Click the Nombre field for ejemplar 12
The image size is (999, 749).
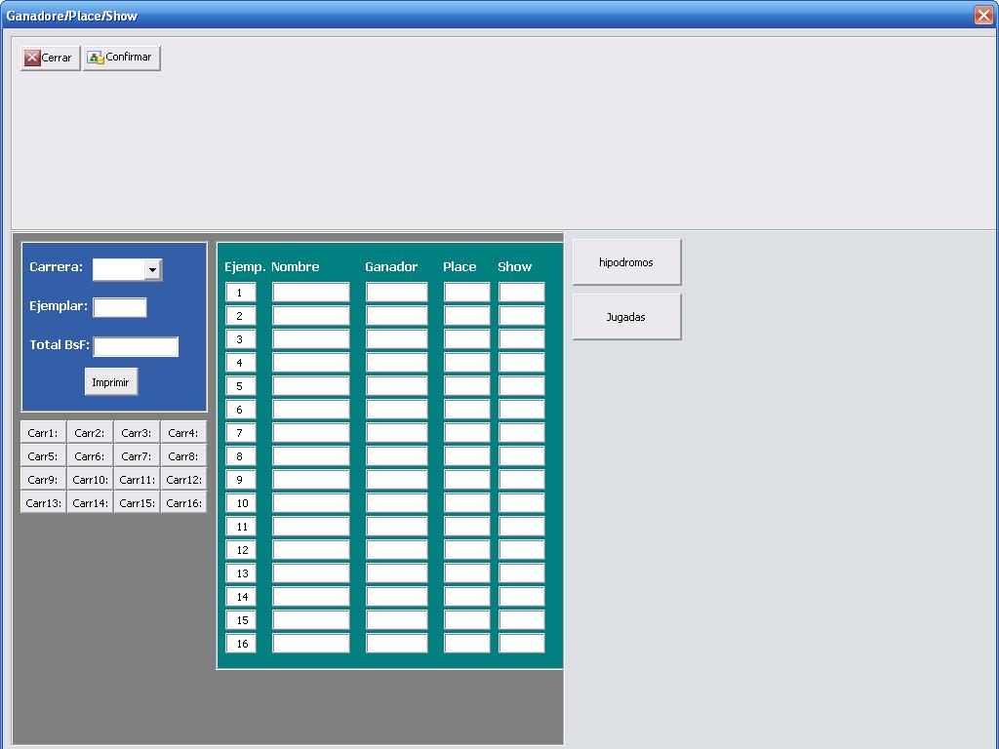click(311, 550)
